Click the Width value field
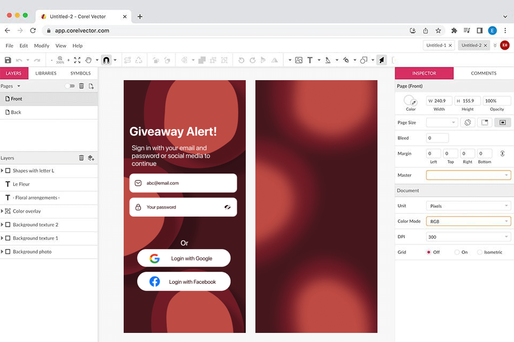The width and height of the screenshot is (514, 342). (439, 101)
